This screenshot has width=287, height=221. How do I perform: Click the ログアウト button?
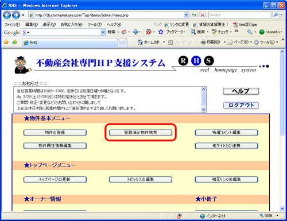tap(241, 105)
